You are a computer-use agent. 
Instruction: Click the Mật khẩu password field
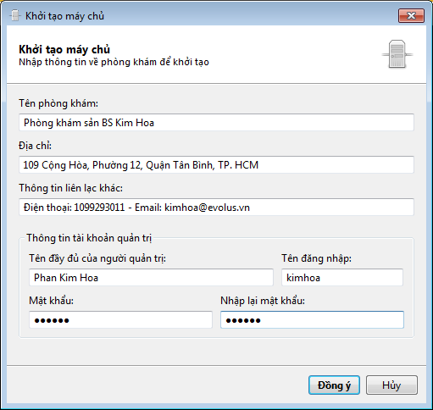pyautogui.click(x=120, y=320)
